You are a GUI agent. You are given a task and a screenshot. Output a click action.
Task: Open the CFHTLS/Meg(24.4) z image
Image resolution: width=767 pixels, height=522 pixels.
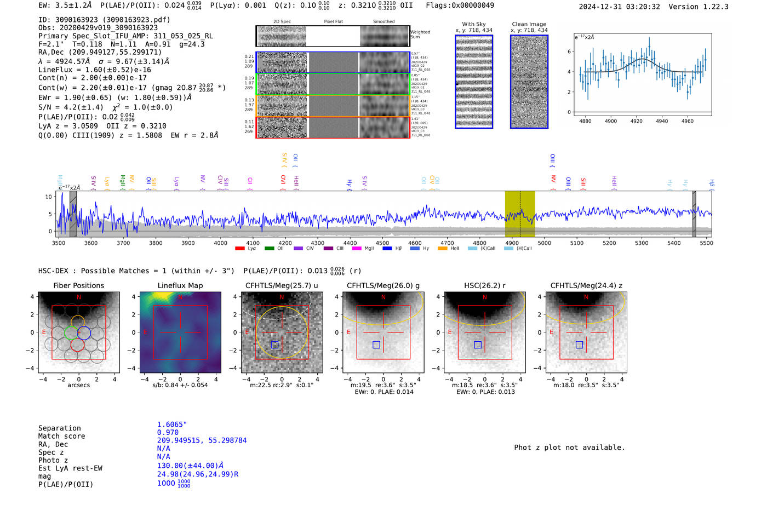tap(586, 332)
